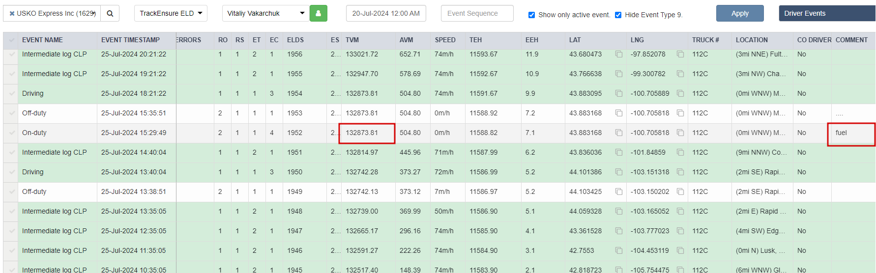Copy longitude -97.852078 using its copy icon
876x273 pixels.
pyautogui.click(x=680, y=54)
